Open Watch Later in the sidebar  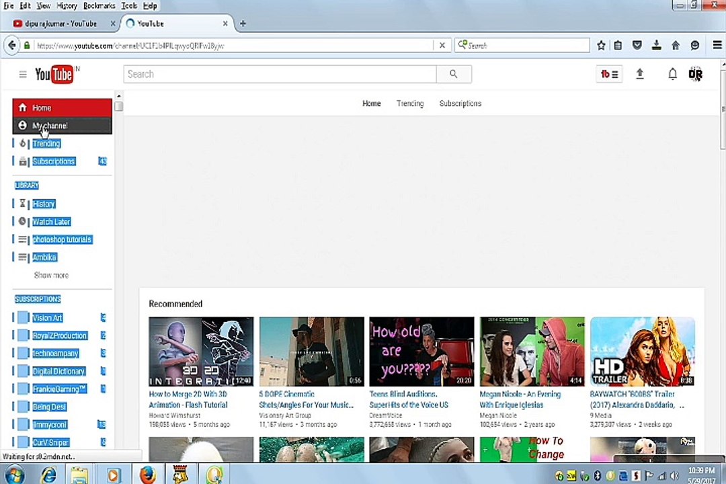tap(51, 221)
